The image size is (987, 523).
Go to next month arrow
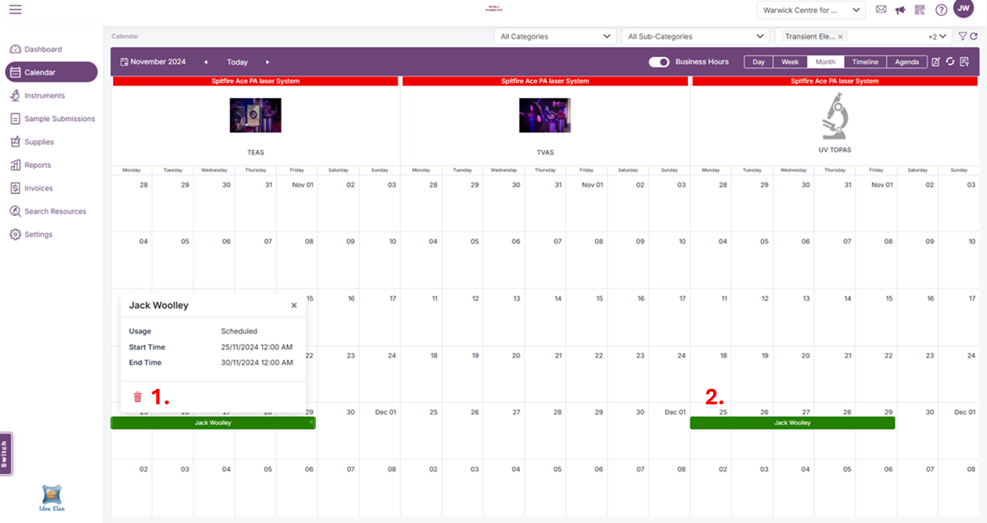[x=267, y=62]
